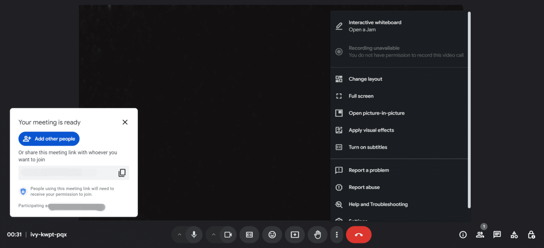
Task: Expand the microphone options chevron
Action: [x=179, y=234]
